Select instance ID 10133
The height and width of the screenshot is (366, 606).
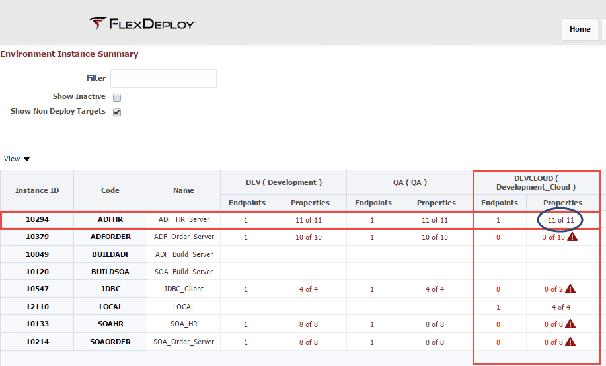point(38,324)
